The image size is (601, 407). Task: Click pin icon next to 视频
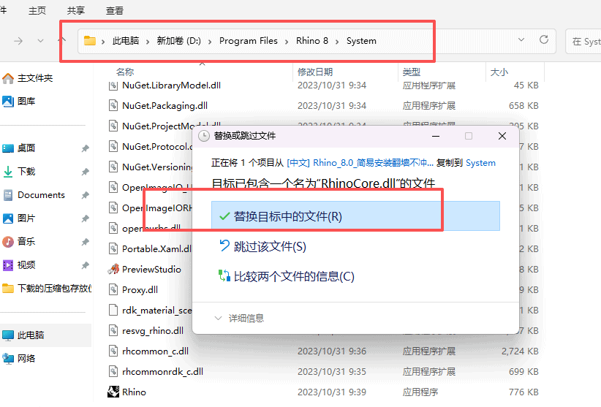pos(85,265)
